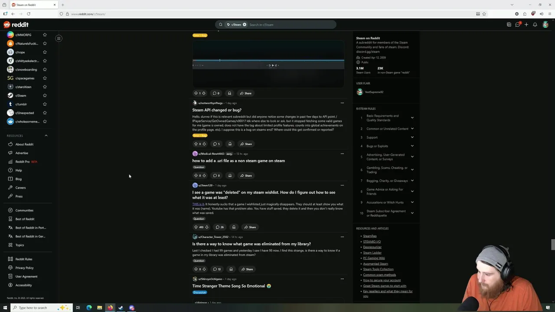Collapse the Resources section in sidebar

[x=46, y=136]
